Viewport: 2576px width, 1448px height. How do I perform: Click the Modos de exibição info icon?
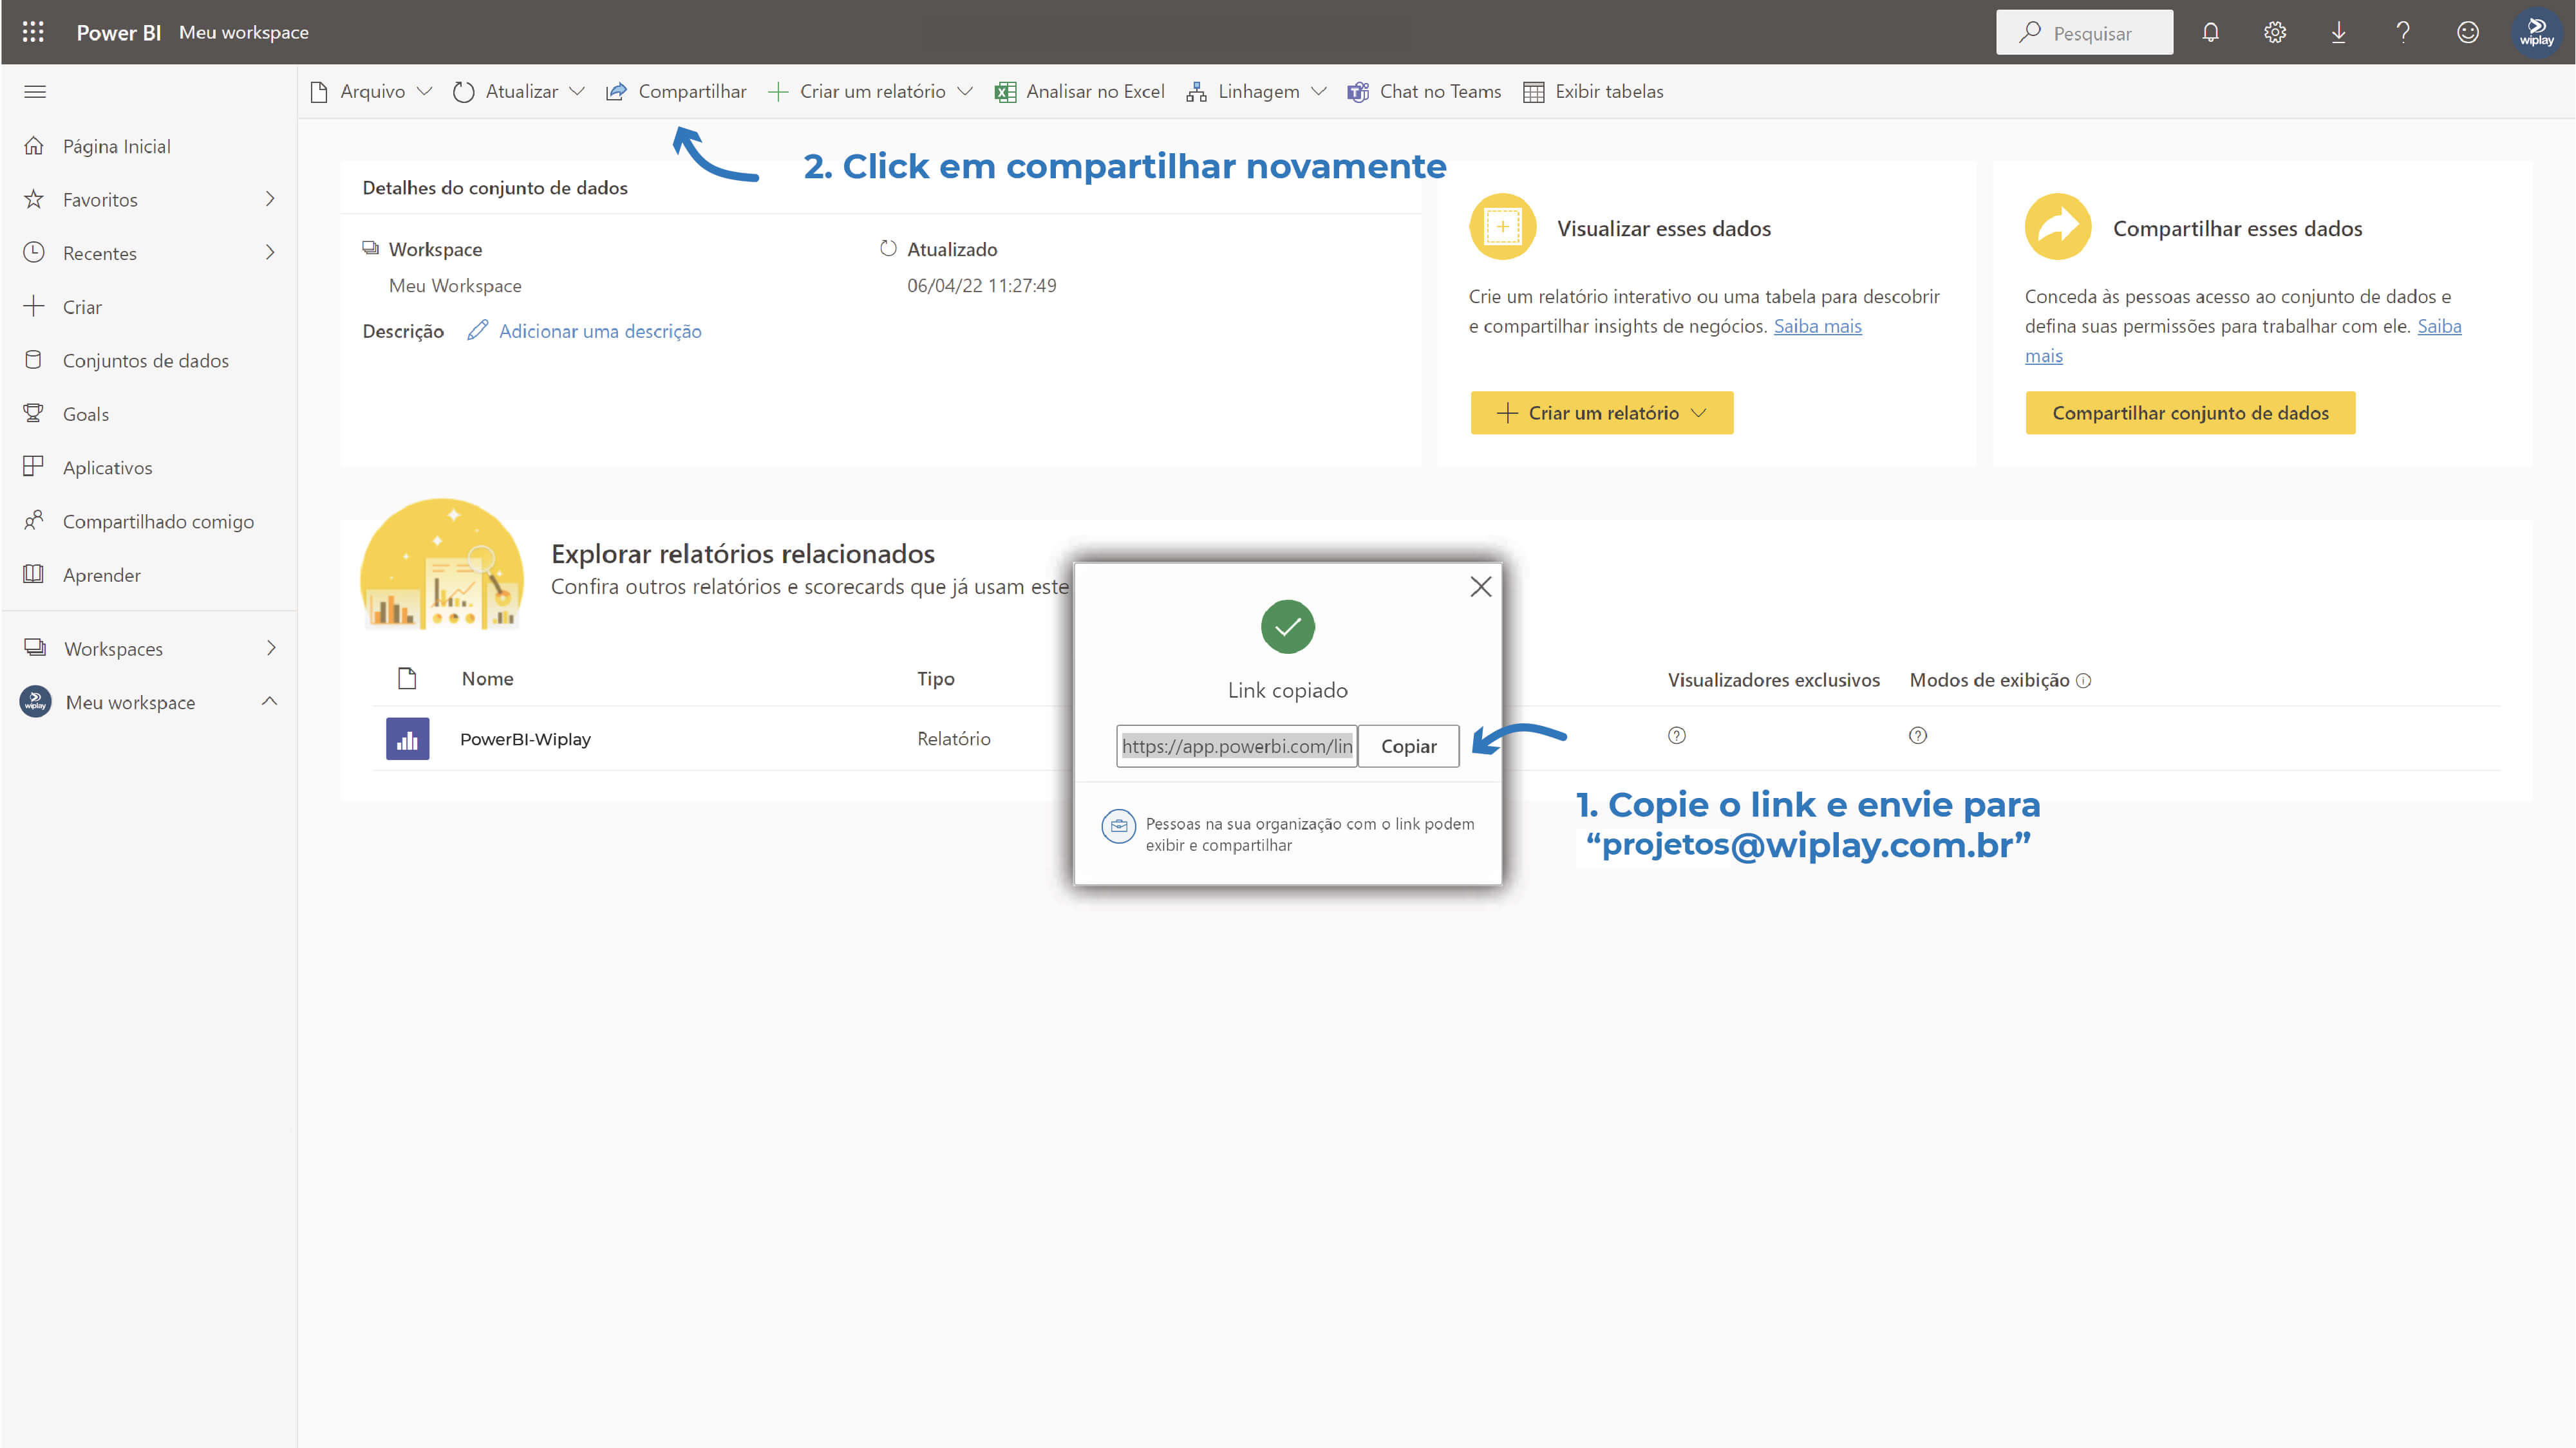point(2084,680)
